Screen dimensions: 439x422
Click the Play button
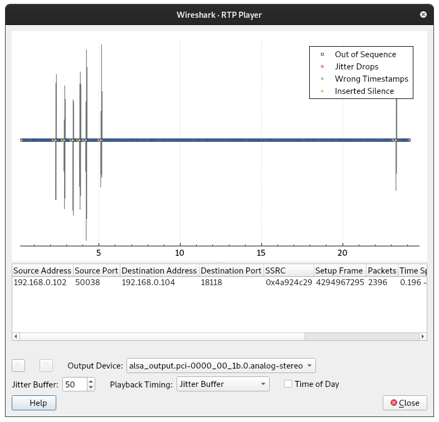point(18,365)
